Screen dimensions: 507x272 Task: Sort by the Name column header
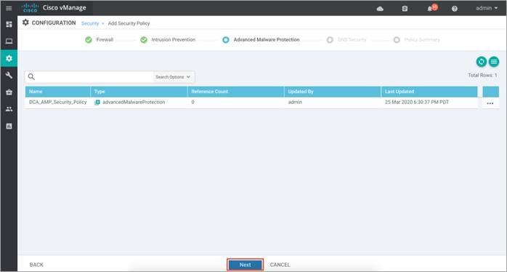click(x=58, y=92)
